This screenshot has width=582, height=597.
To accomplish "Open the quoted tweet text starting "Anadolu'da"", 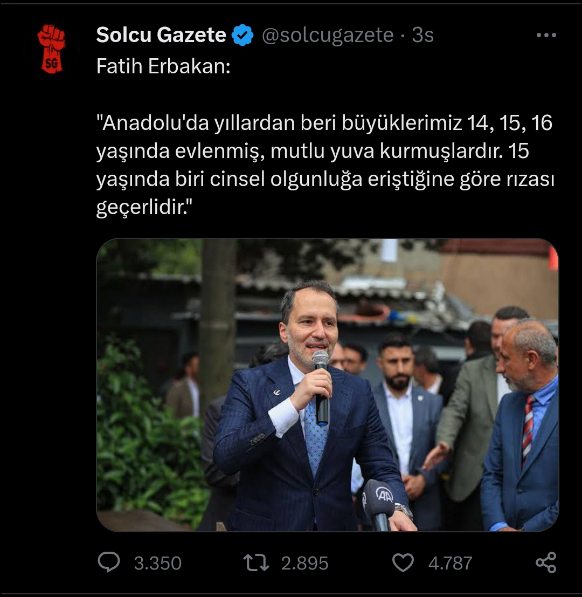I will pos(325,165).
